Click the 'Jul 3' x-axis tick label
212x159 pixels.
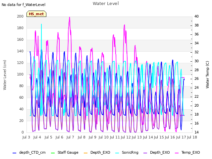26,137
